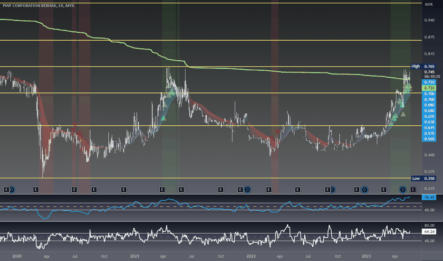Click the blue 0.570 level label

coord(429,133)
